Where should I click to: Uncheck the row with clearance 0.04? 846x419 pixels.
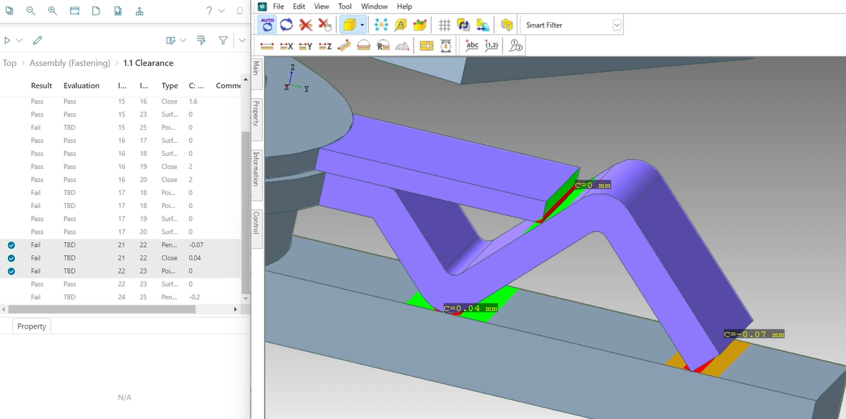(x=12, y=258)
